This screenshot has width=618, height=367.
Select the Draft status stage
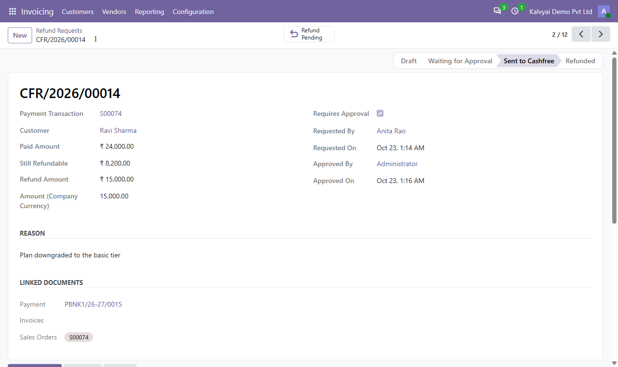408,61
